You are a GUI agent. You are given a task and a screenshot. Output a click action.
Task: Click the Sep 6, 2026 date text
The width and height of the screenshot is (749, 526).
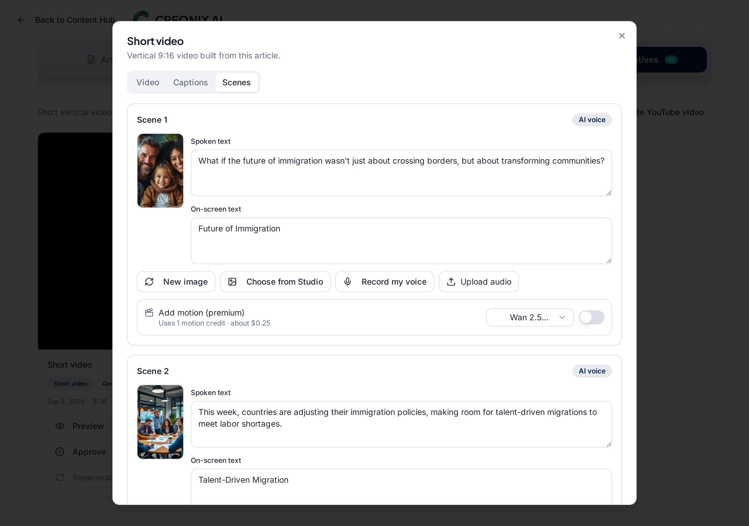pyautogui.click(x=66, y=402)
